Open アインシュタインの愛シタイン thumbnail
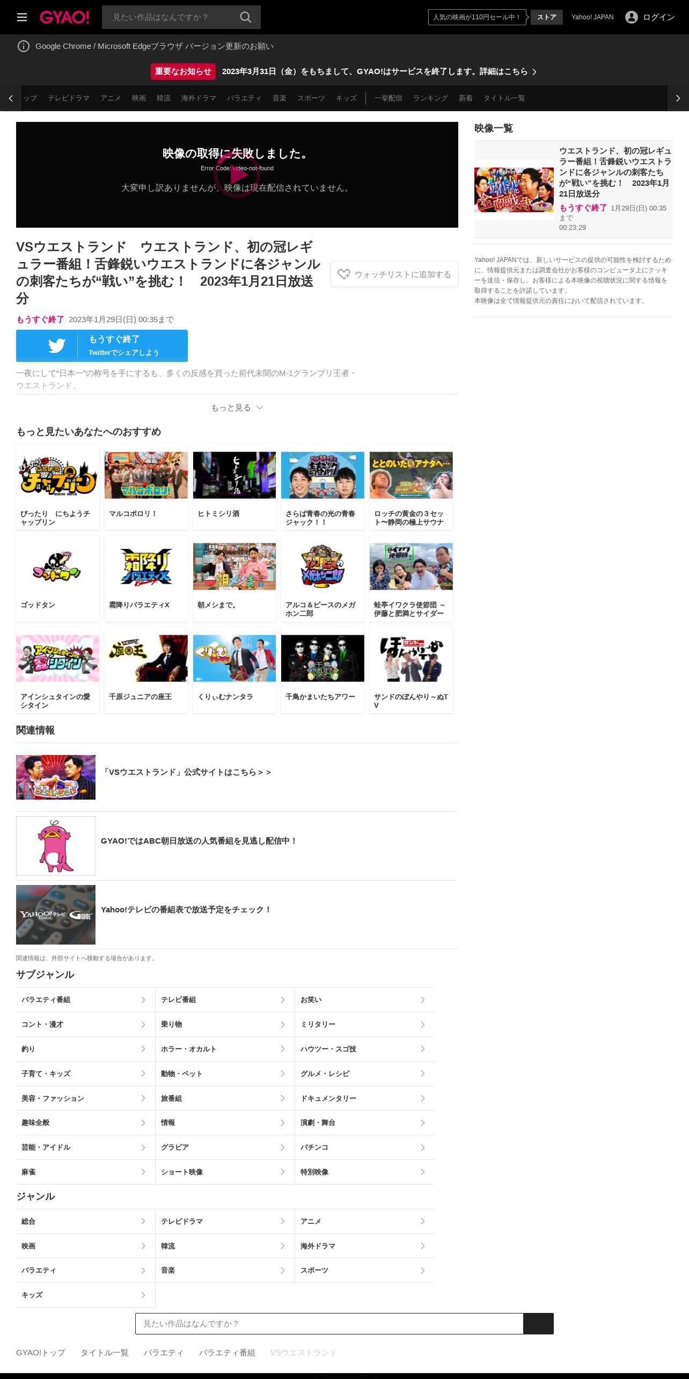The width and height of the screenshot is (689, 1379). (x=57, y=658)
